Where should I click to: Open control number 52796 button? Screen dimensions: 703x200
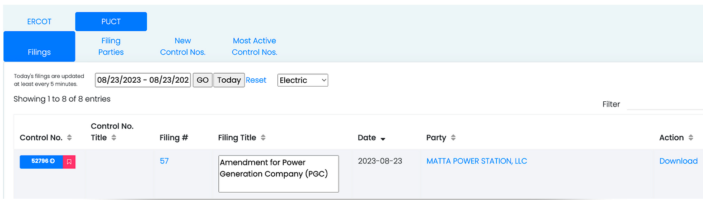[42, 162]
